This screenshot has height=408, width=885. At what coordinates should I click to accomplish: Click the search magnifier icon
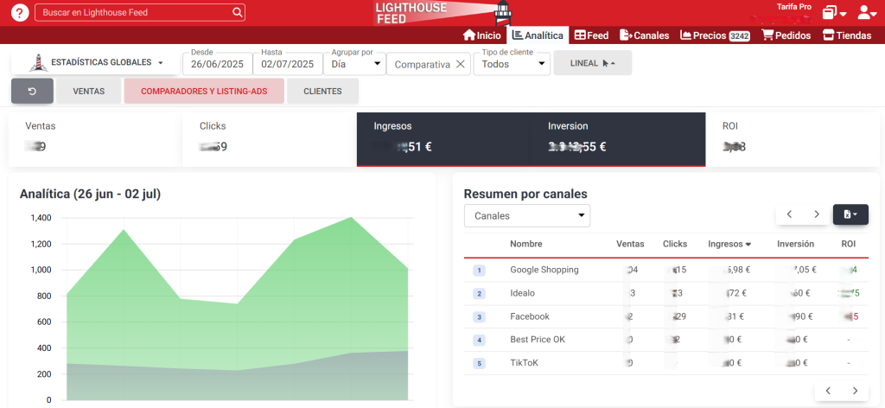point(237,12)
